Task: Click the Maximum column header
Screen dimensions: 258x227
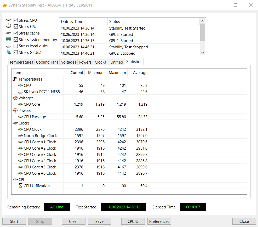Action: pos(117,73)
